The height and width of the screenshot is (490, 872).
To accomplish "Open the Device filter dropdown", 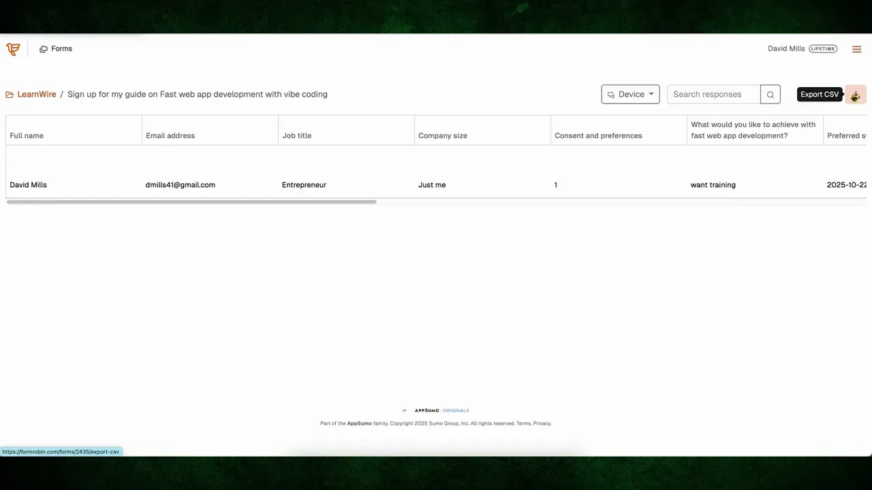I will coord(630,94).
